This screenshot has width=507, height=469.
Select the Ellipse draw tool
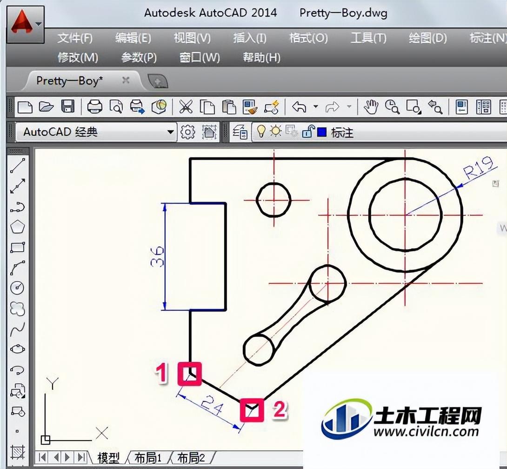[17, 349]
